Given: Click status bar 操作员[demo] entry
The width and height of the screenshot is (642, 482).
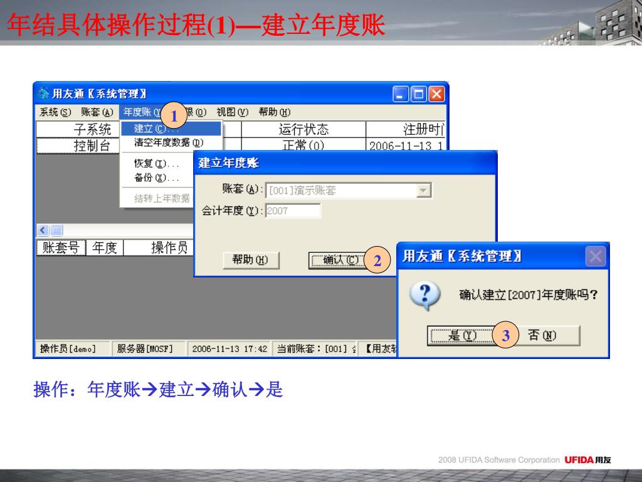Looking at the screenshot, I should (x=73, y=349).
